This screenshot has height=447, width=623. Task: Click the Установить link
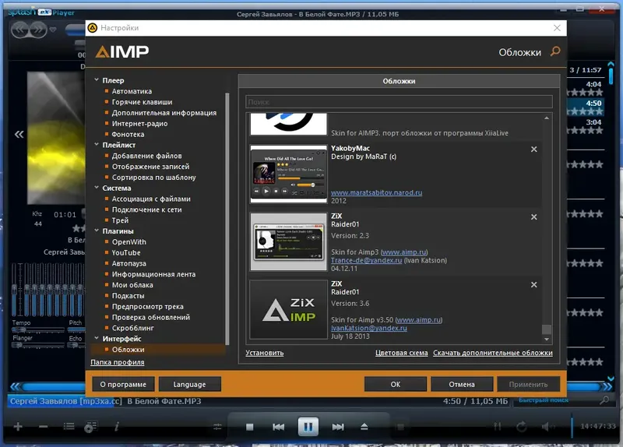[265, 353]
